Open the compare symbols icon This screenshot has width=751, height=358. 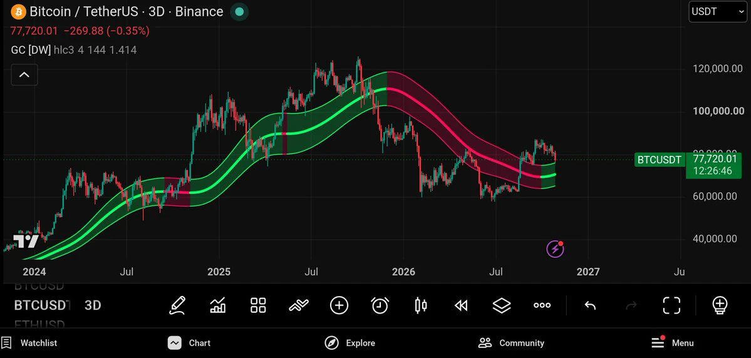tap(299, 305)
